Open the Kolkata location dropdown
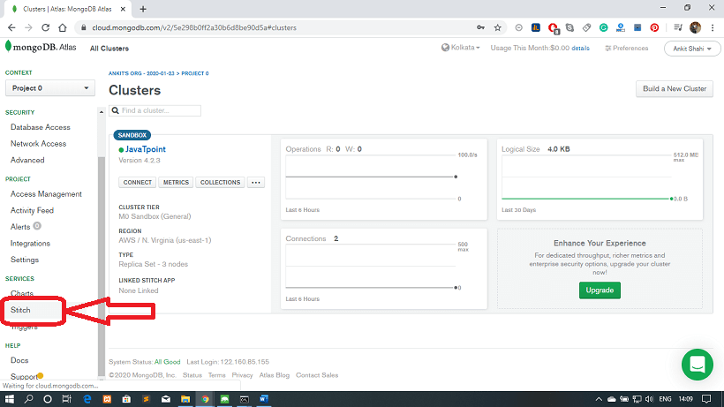 pos(460,48)
